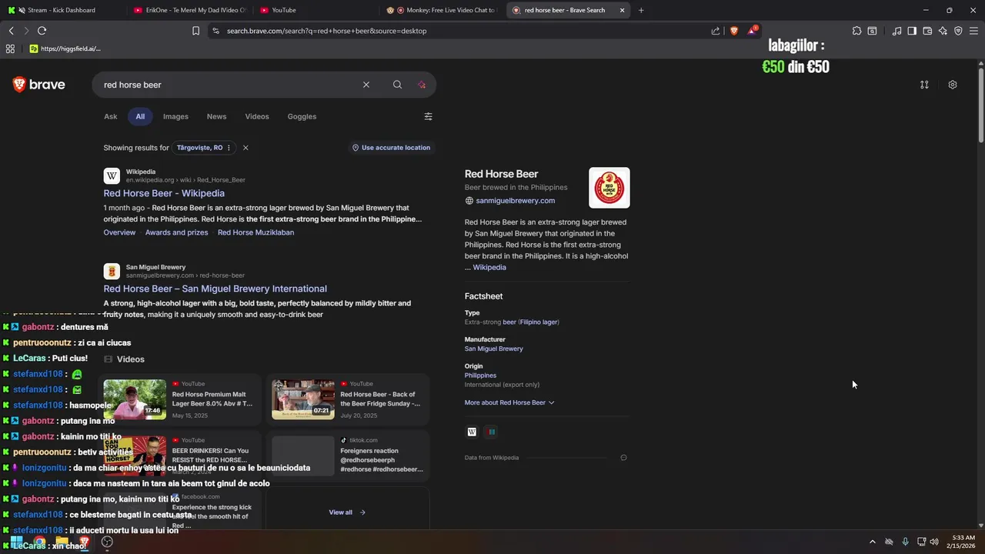Switch to the ErikOne YouTube browser tab
985x554 pixels.
[x=191, y=10]
